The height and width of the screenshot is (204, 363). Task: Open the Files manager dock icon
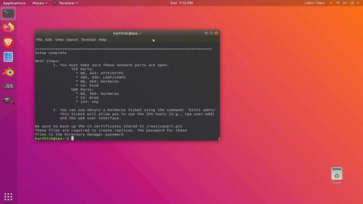pos(9,57)
